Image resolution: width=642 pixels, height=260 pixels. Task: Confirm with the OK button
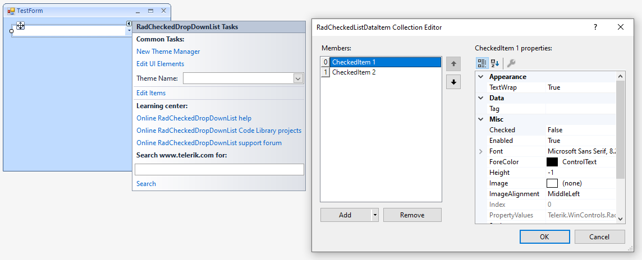click(544, 236)
